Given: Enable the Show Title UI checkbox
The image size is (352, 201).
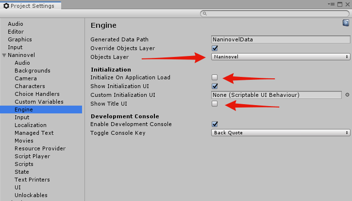Looking at the screenshot, I should [215, 104].
